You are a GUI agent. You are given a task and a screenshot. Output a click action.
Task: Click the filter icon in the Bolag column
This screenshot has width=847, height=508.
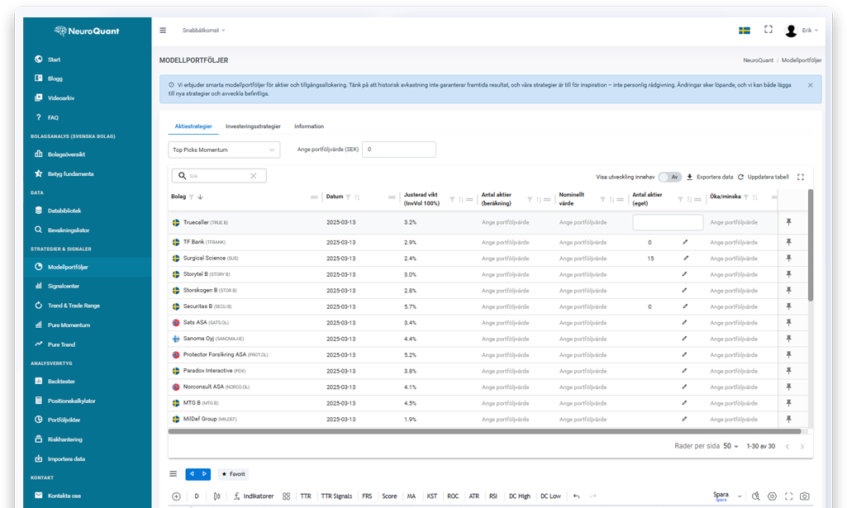191,197
